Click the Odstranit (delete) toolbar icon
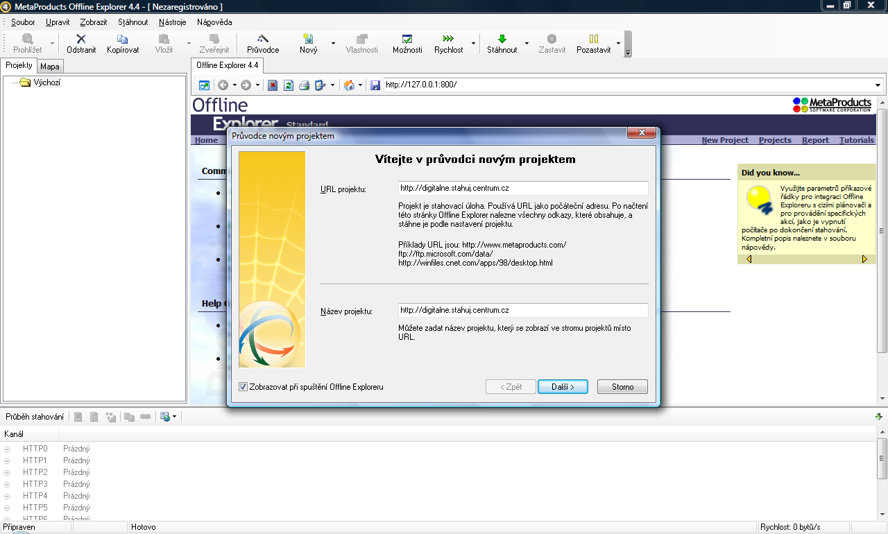This screenshot has height=534, width=888. pyautogui.click(x=81, y=40)
